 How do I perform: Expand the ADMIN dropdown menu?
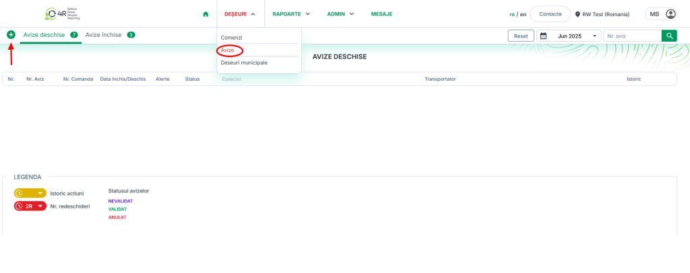click(340, 14)
